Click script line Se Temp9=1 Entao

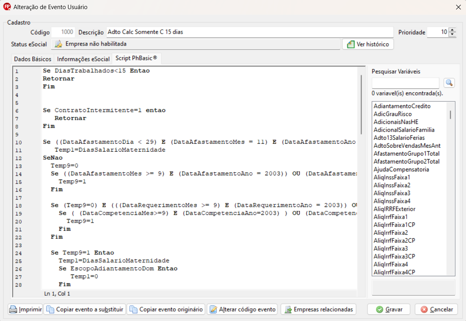(82, 253)
